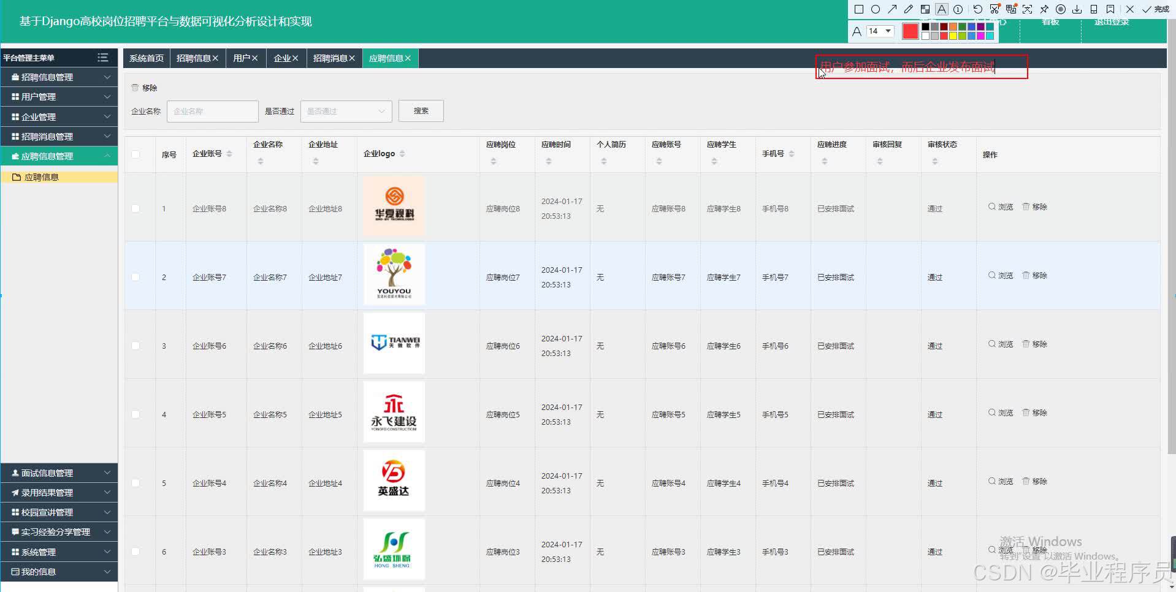Select the rectangle annotation tool

[858, 9]
